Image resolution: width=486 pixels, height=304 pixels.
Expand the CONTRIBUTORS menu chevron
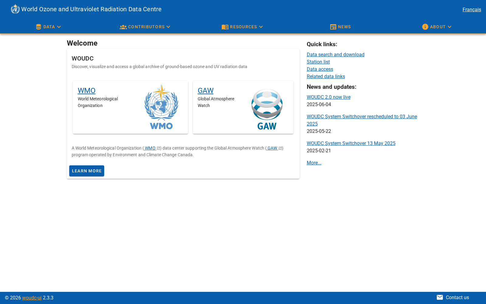(x=168, y=27)
